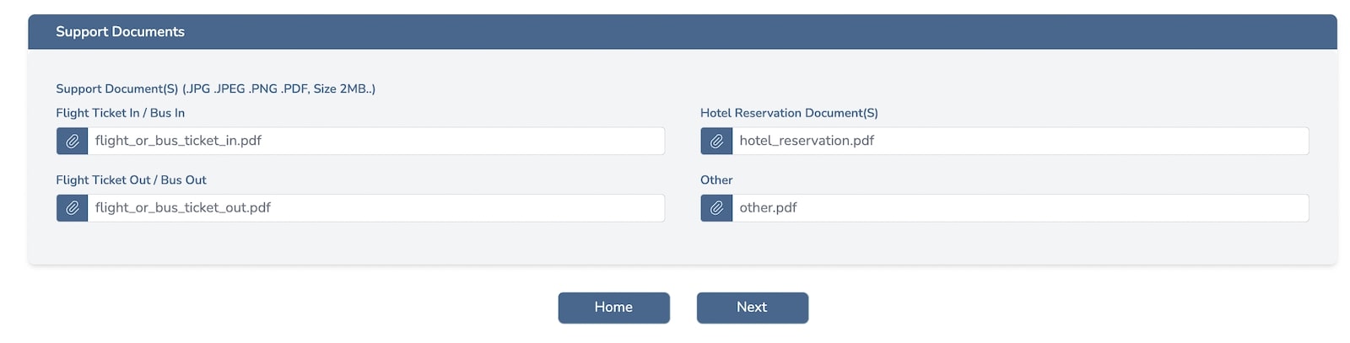
Task: Click the empty space between Home and Next
Action: coord(683,308)
